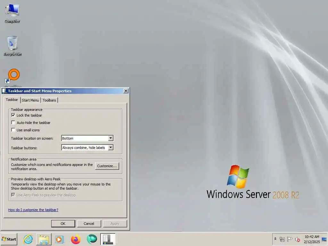Open Internet Explorer from the taskbar
328x246 pixels.
tap(28, 239)
